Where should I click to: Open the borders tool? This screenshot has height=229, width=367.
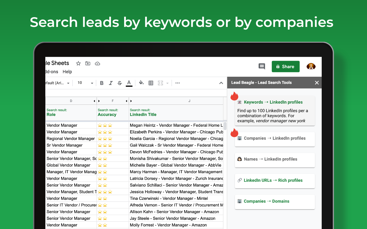coord(151,83)
